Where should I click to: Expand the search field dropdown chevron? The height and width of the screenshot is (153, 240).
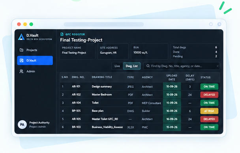217,66
